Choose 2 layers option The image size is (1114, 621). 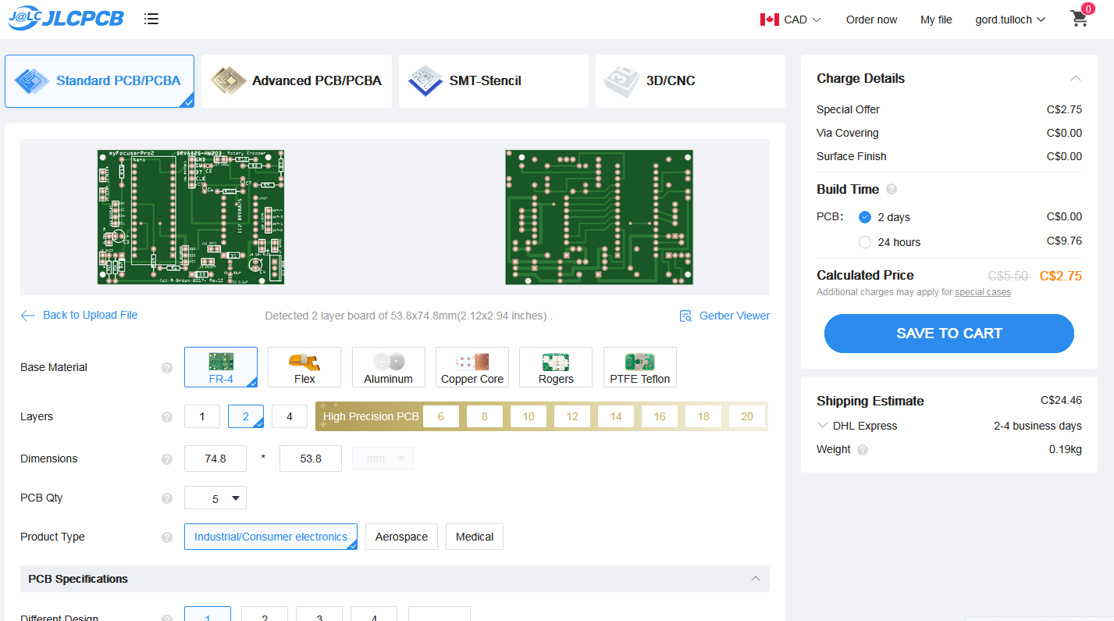tap(246, 416)
